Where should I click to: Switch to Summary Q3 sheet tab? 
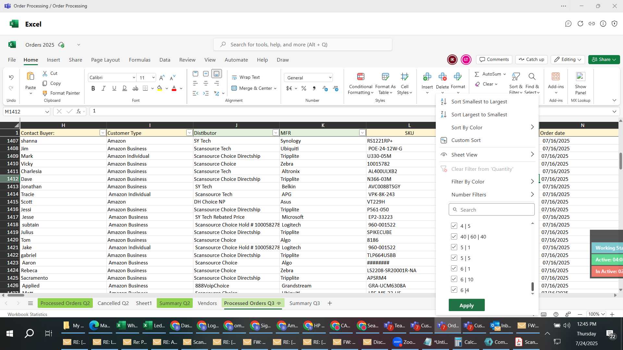tap(304, 303)
